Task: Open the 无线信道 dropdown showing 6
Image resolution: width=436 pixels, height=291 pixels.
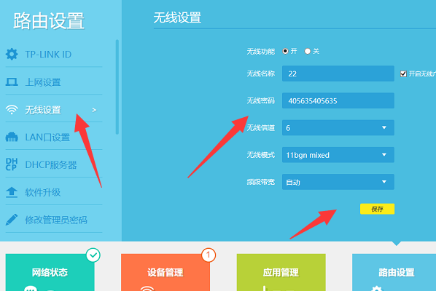Action: tap(338, 127)
